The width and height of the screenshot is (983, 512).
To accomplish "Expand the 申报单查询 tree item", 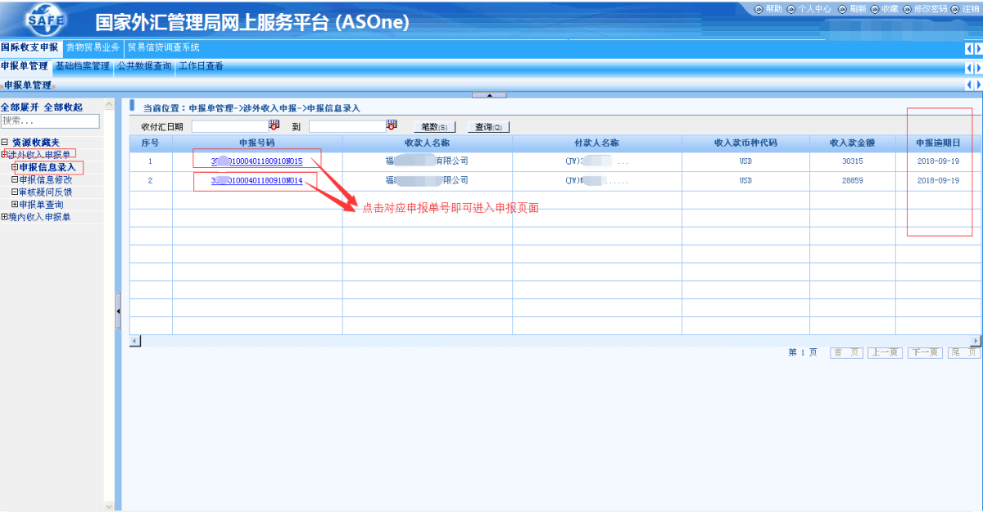I will (x=15, y=205).
